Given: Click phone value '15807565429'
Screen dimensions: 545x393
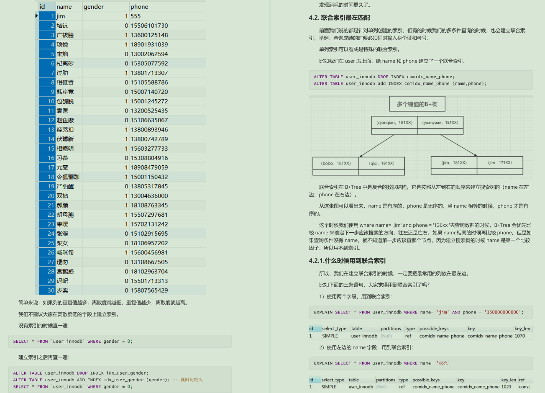Looking at the screenshot, I should coord(149,290).
